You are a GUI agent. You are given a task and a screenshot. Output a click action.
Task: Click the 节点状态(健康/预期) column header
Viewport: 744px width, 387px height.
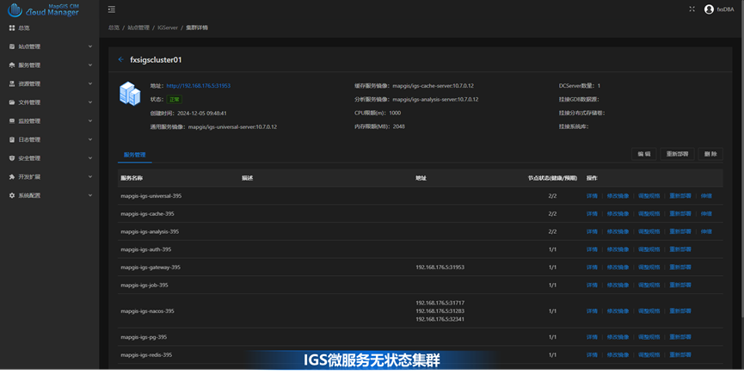point(552,178)
